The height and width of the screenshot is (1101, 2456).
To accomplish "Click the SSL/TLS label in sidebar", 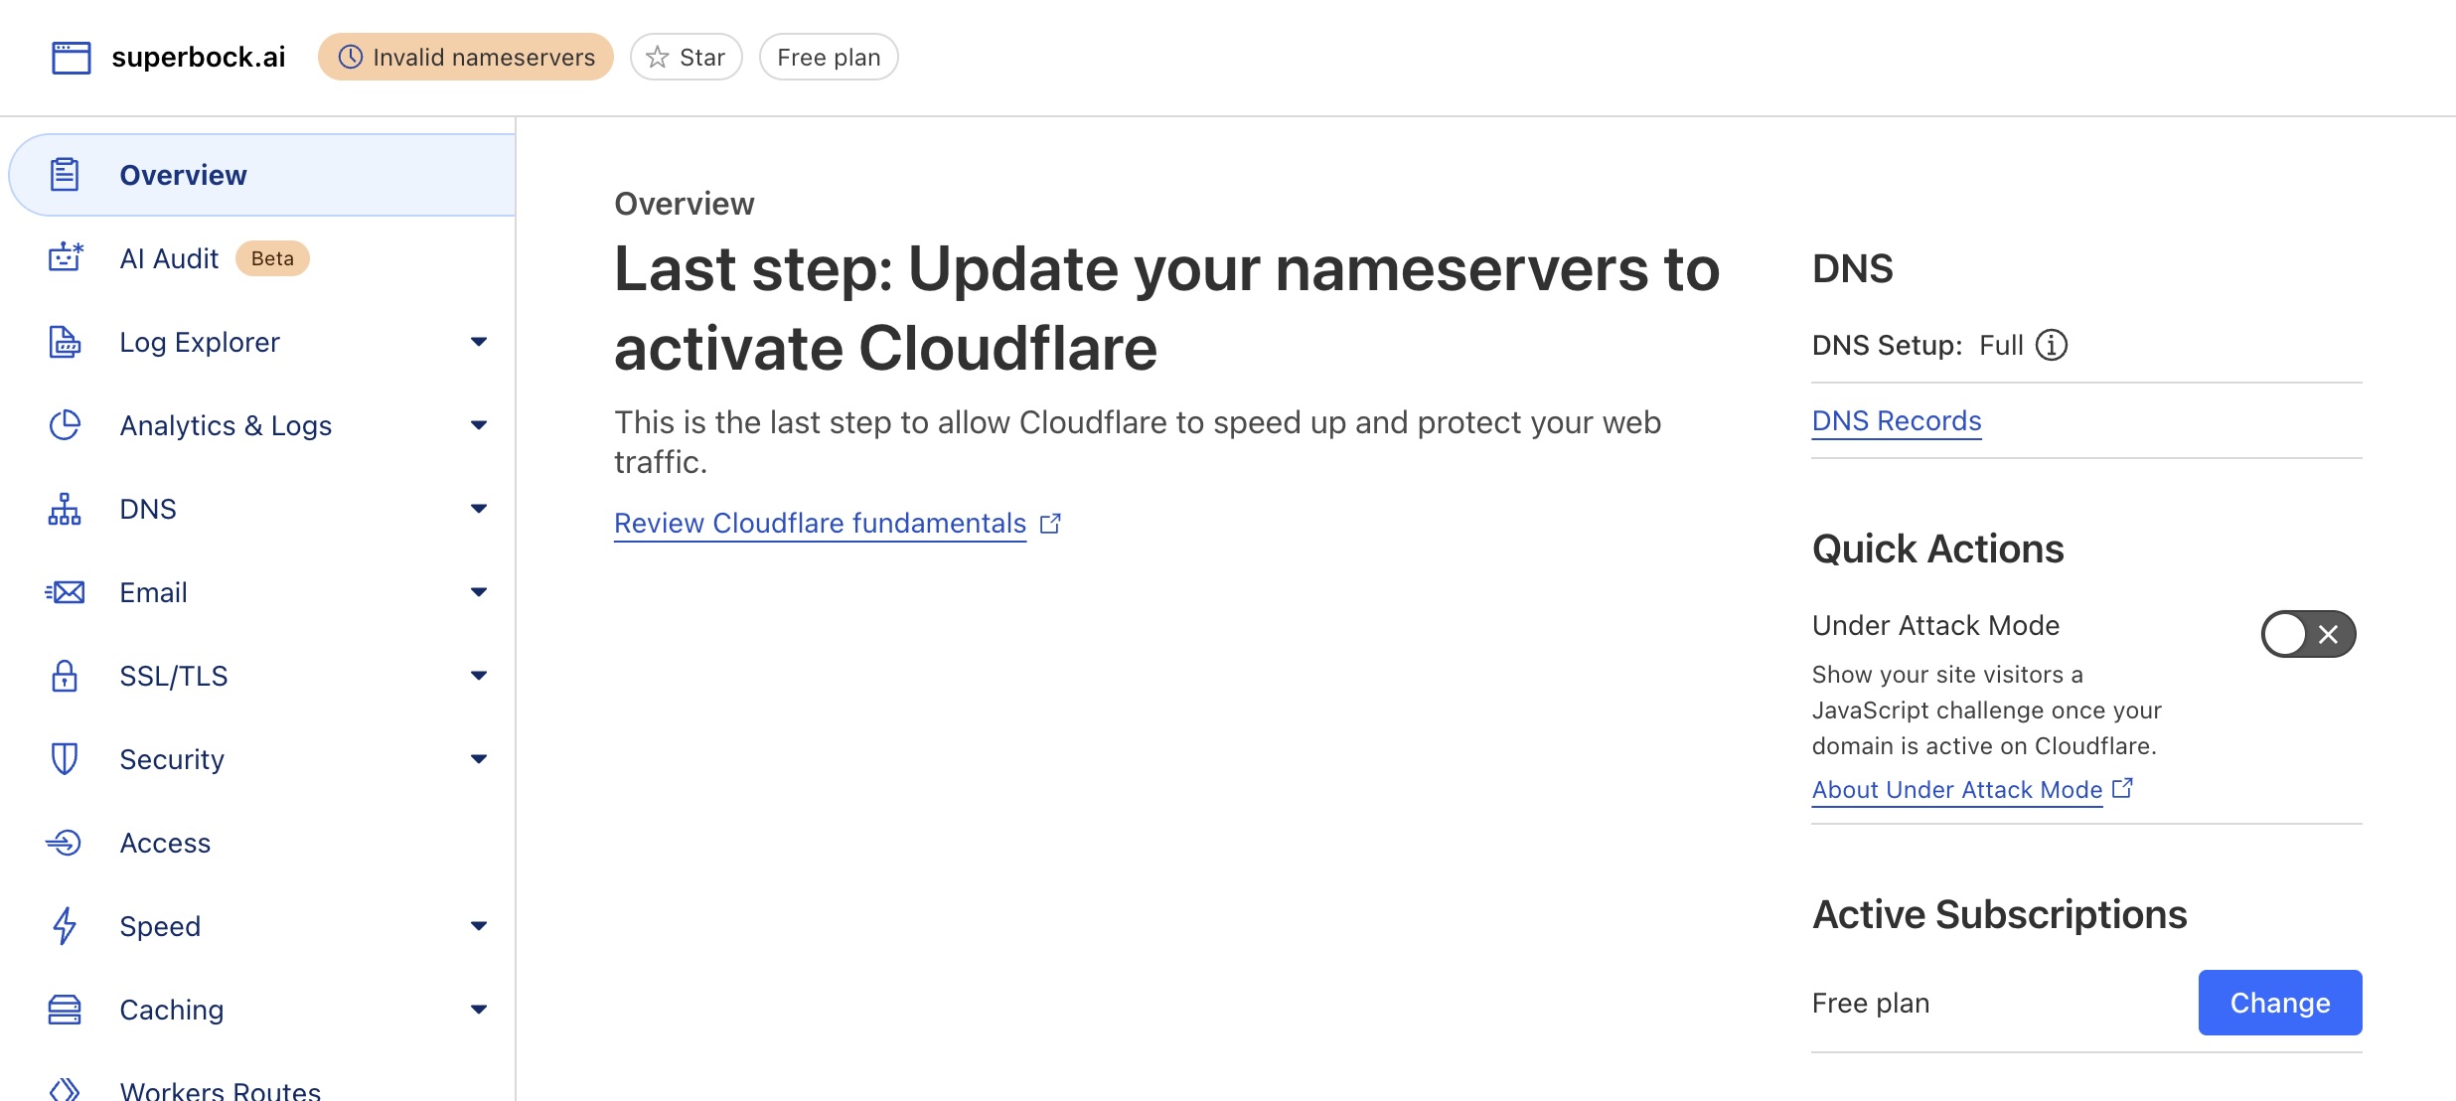I will click(x=174, y=676).
